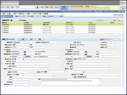This screenshot has width=127, height=95.
Task: Click the 登録 button in customer profile
Action: pos(31,39)
